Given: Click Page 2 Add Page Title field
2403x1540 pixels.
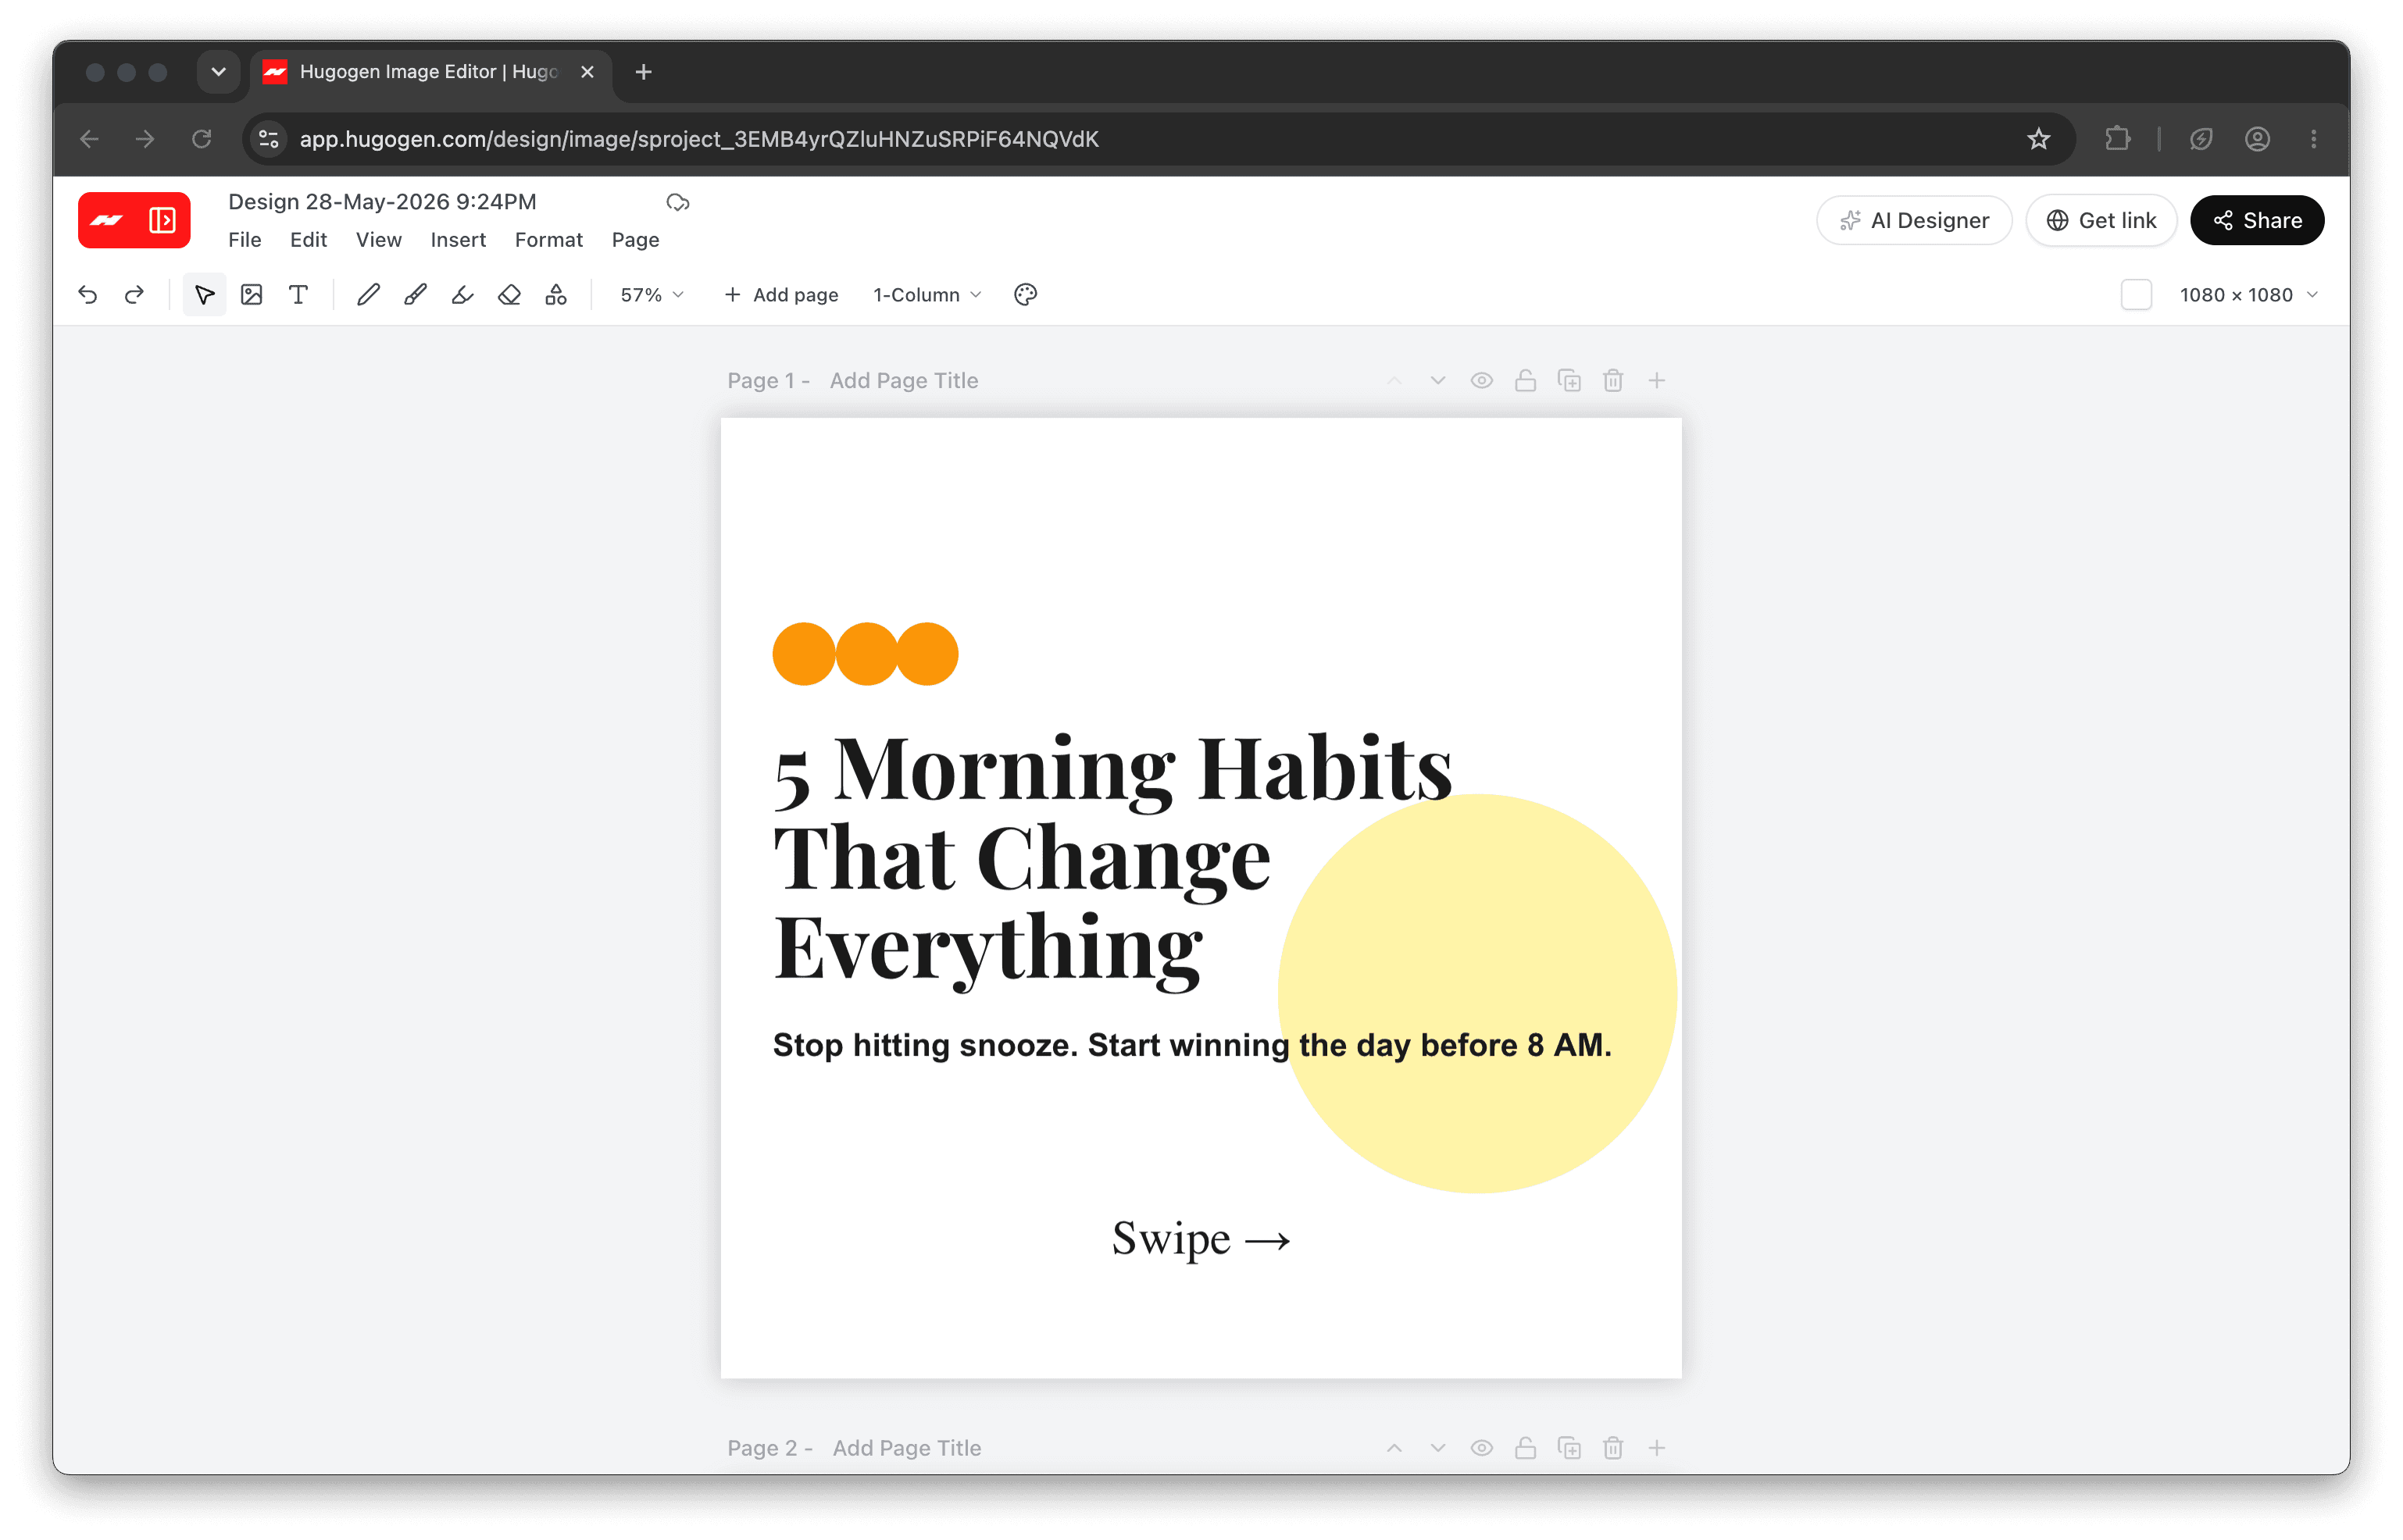Looking at the screenshot, I should point(906,1448).
